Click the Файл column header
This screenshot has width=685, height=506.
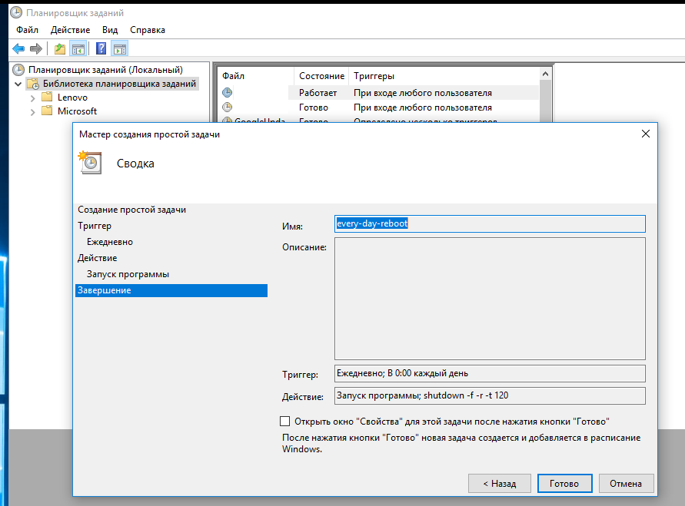256,76
